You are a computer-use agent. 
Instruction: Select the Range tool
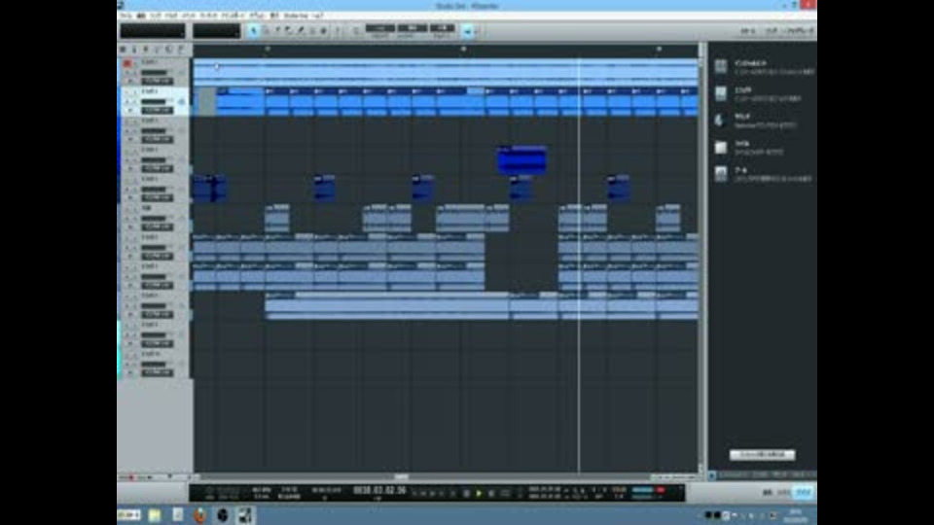coord(267,30)
